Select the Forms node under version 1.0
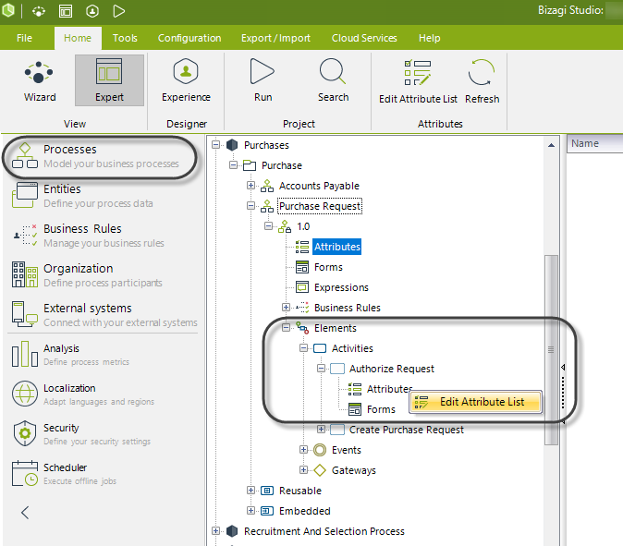The width and height of the screenshot is (623, 546). point(328,267)
